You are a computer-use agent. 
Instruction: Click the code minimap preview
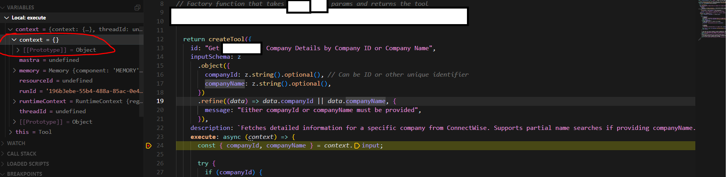click(x=711, y=19)
